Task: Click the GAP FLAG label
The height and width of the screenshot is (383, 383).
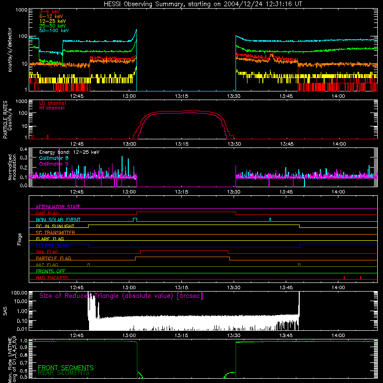Action: pyautogui.click(x=47, y=213)
